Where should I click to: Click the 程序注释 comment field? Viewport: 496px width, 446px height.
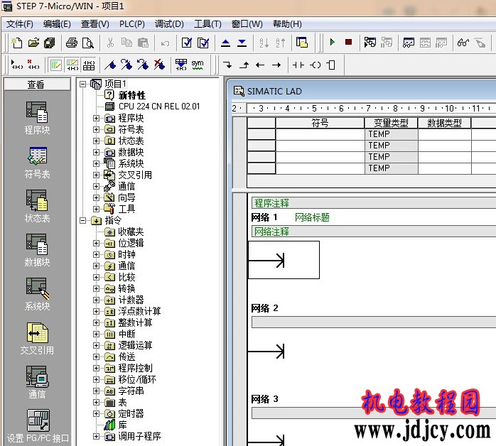[x=374, y=203]
